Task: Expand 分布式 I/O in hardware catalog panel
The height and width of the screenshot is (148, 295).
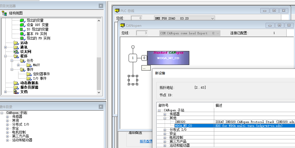Action: (x=8, y=125)
